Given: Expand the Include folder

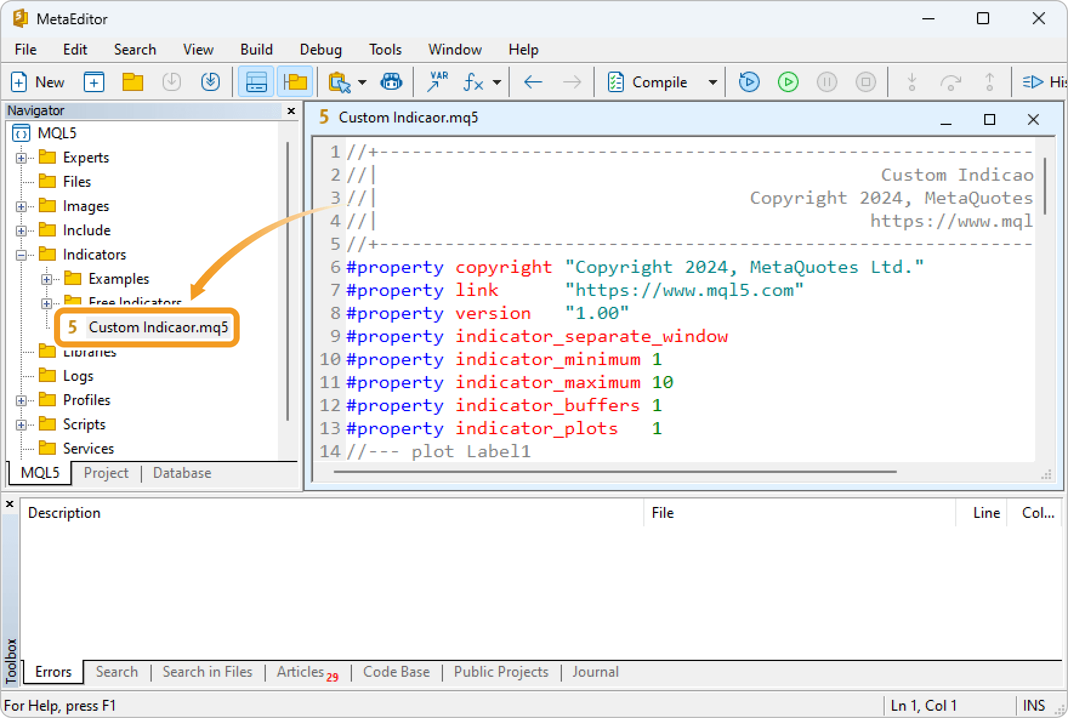Looking at the screenshot, I should (21, 230).
